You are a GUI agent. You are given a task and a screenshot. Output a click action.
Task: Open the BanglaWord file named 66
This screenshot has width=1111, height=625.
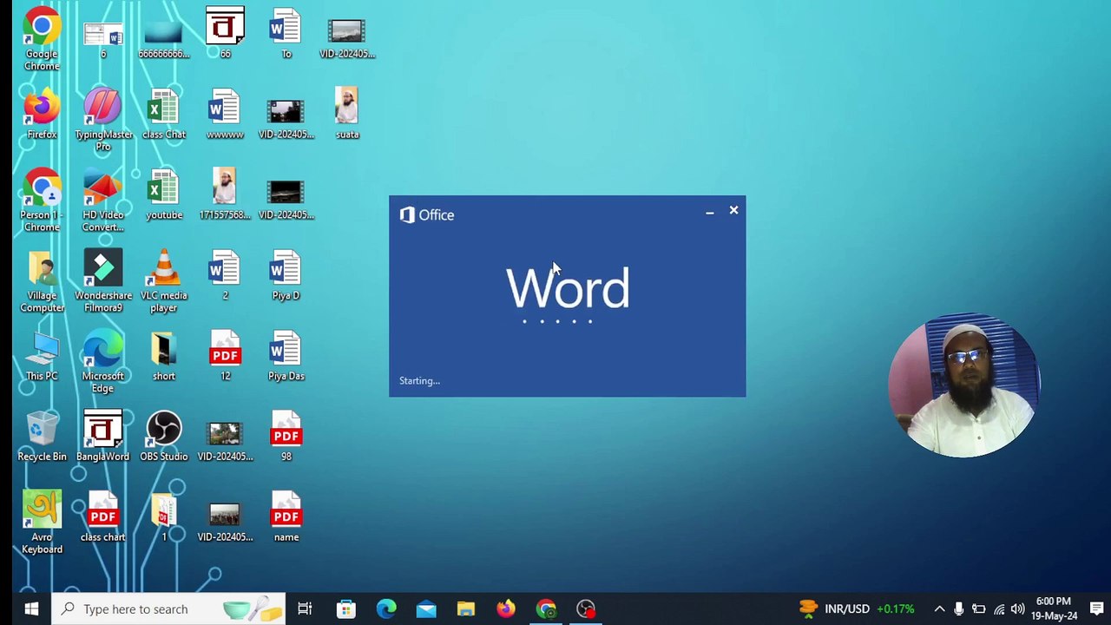pos(225,33)
